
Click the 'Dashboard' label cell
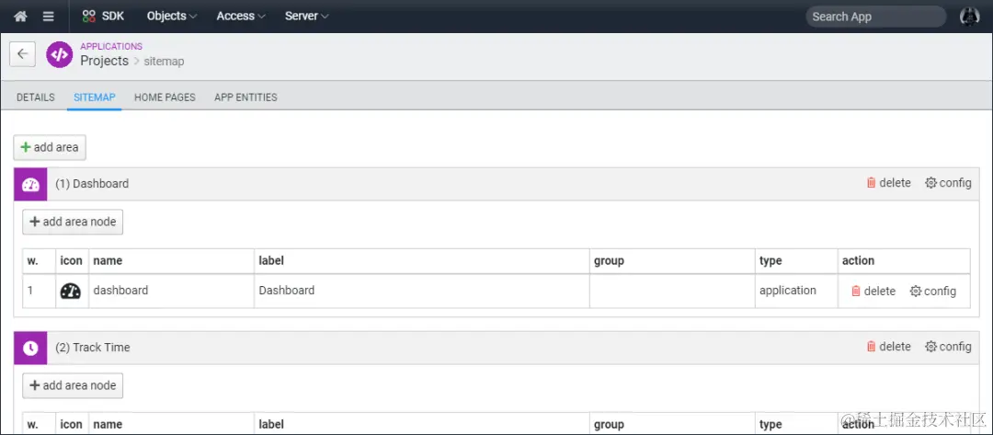point(422,292)
